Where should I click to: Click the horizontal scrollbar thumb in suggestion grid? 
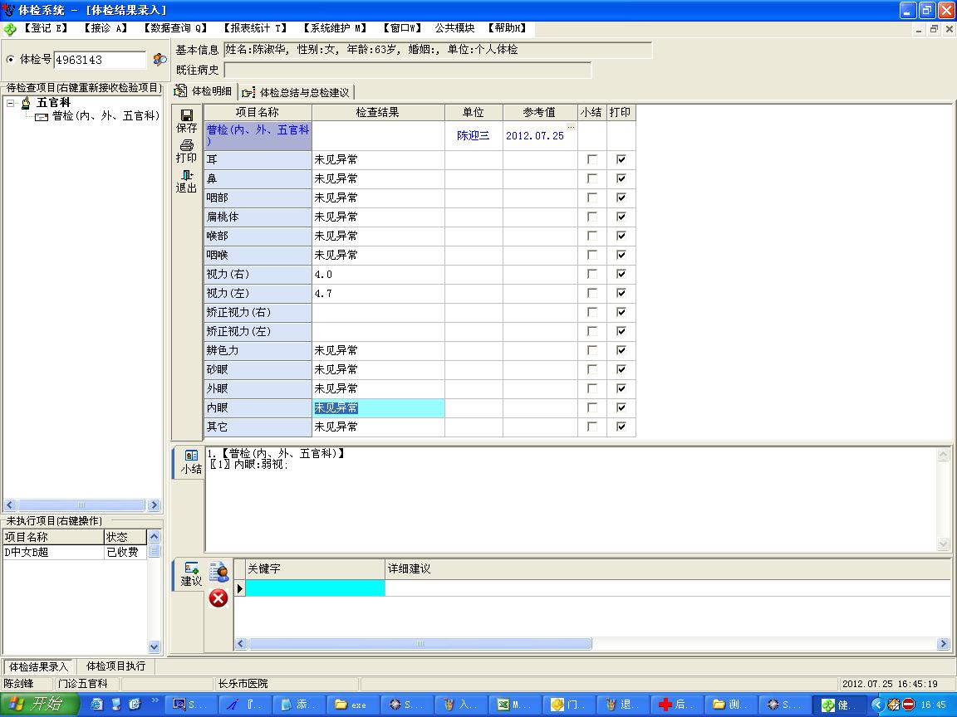click(420, 644)
